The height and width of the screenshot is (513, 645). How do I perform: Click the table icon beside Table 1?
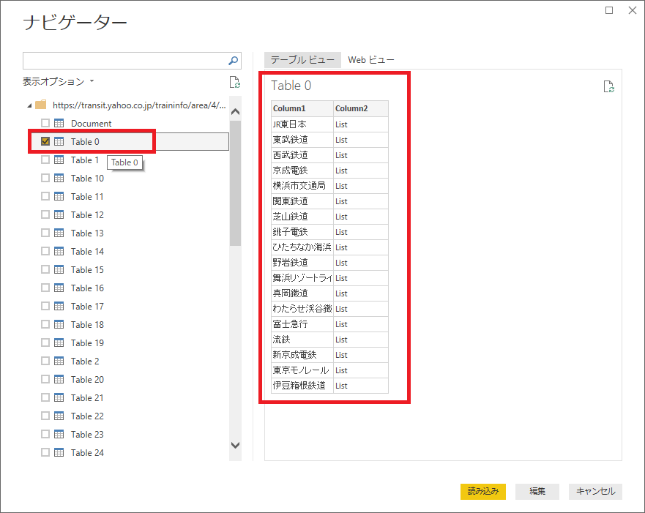pos(59,160)
